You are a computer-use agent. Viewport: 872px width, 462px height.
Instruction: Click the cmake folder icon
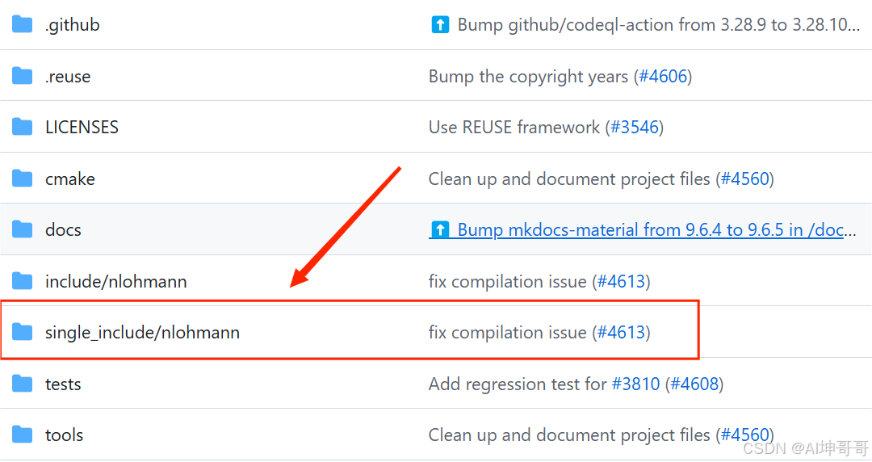point(23,178)
